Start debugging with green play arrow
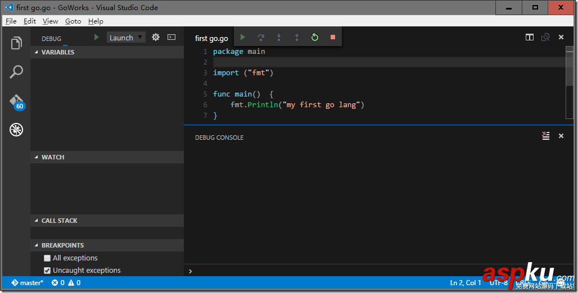The width and height of the screenshot is (578, 293). 96,37
